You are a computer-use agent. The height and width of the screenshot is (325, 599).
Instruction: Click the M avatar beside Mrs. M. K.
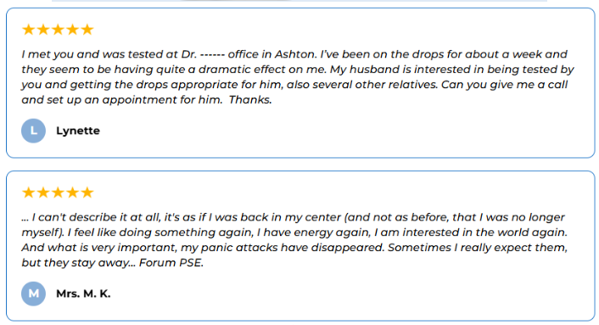[34, 294]
